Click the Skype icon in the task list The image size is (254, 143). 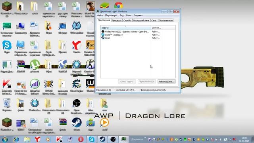[103, 35]
